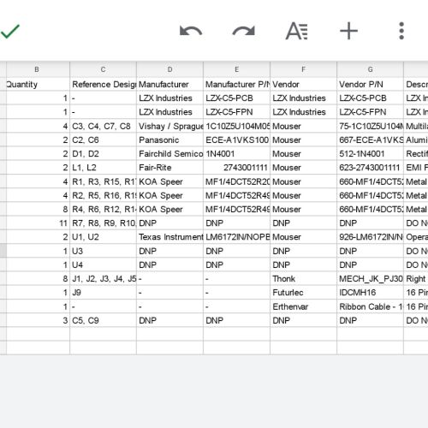Screen dimensions: 428x428
Task: Select the Manufacturer header cell
Action: 170,85
